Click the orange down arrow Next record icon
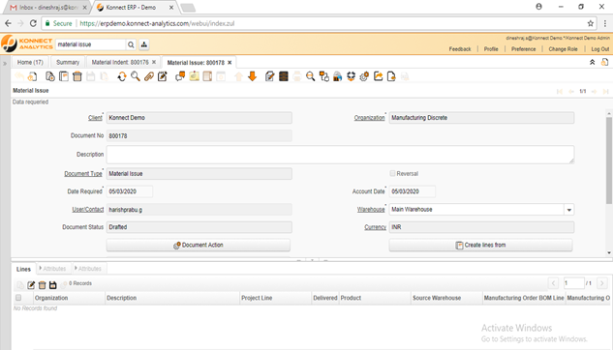613x350 pixels. pyautogui.click(x=252, y=76)
